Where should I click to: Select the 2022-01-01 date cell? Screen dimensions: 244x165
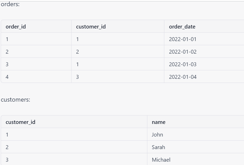point(204,39)
